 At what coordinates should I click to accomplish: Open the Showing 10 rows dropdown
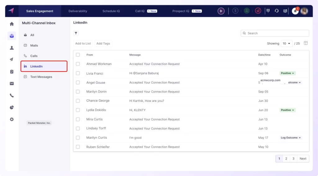pos(286,43)
